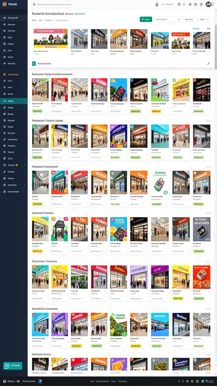Click the notification bell icon in top bar

click(190, 4)
